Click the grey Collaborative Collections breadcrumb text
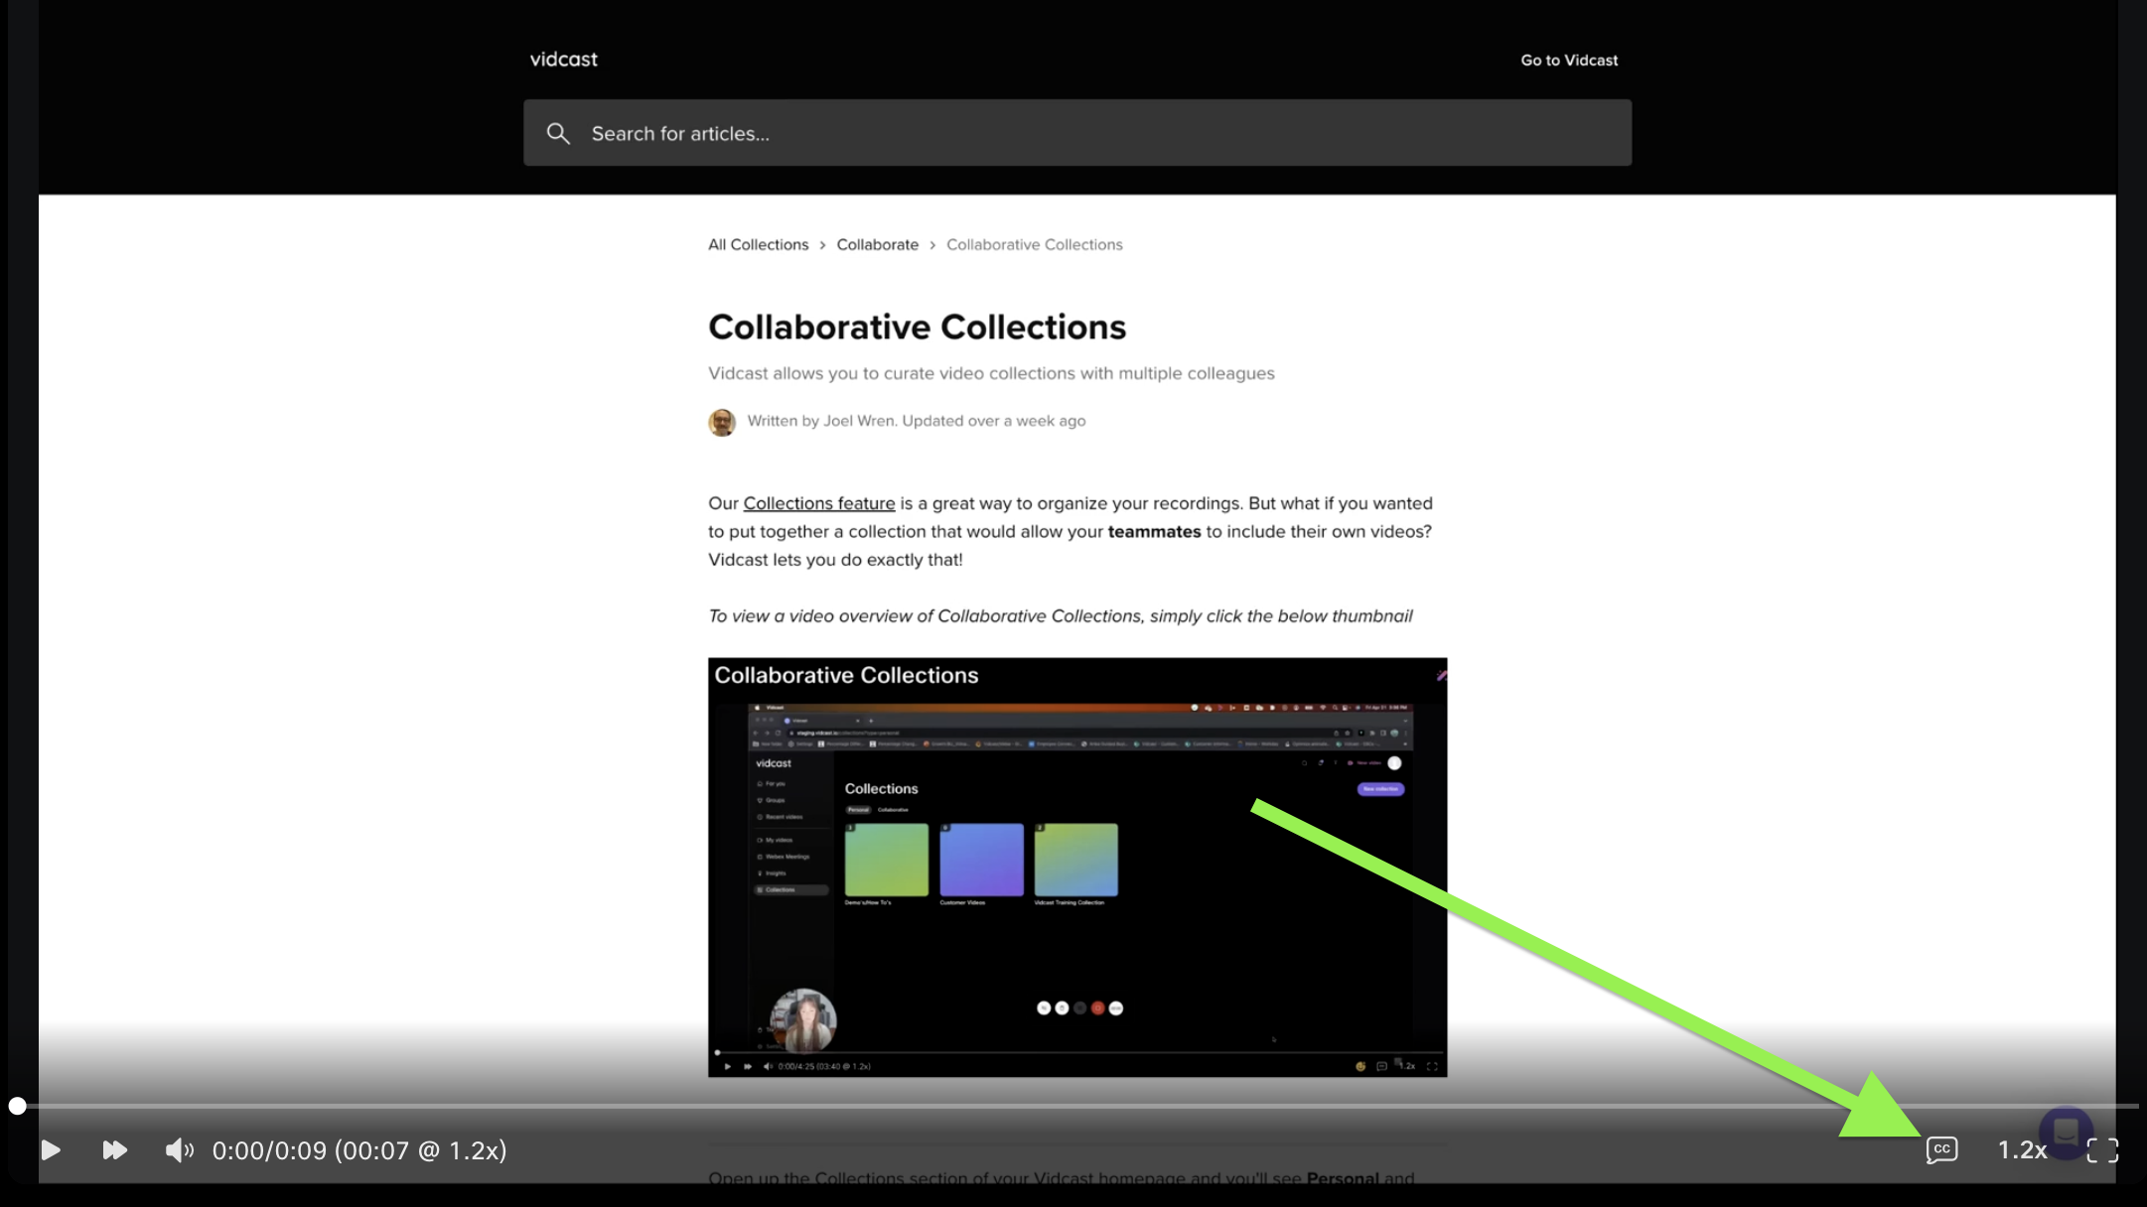Viewport: 2147px width, 1207px height. pos(1034,244)
